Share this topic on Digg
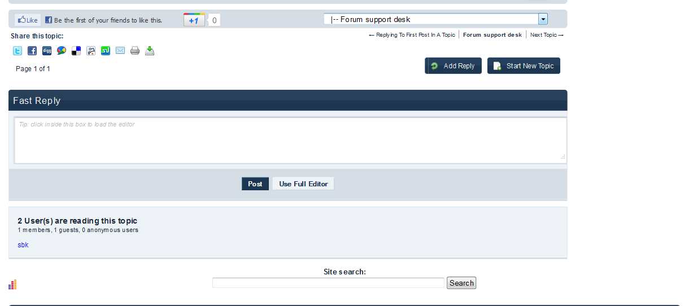This screenshot has height=306, width=689. coord(47,51)
